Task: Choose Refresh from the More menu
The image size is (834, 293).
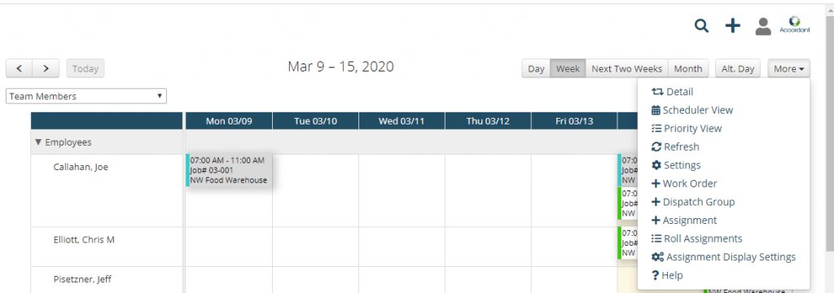Action: pyautogui.click(x=675, y=146)
